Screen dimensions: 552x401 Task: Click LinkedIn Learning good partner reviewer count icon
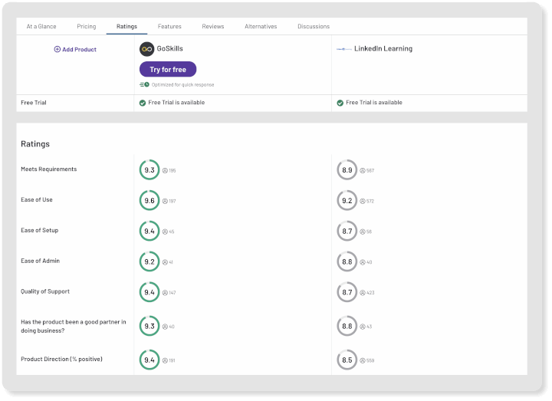(363, 327)
